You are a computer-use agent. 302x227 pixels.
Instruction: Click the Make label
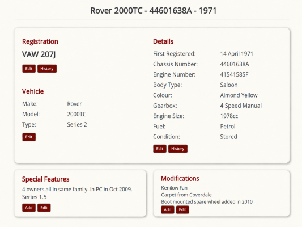(30, 104)
